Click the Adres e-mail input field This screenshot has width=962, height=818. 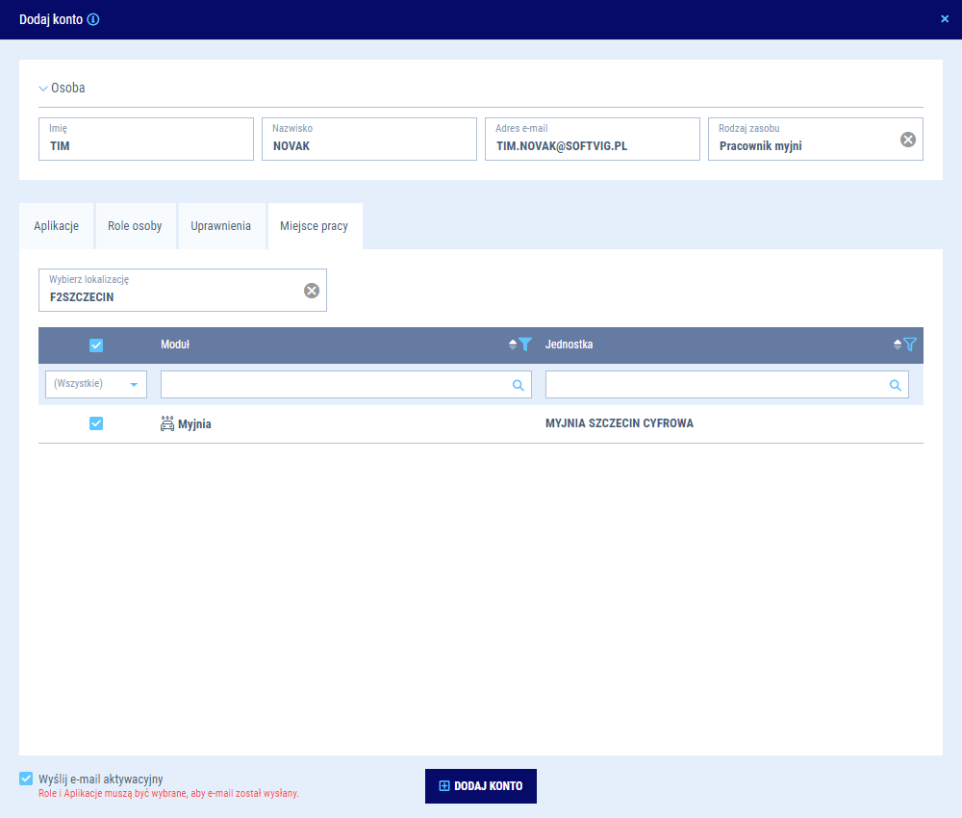point(592,140)
